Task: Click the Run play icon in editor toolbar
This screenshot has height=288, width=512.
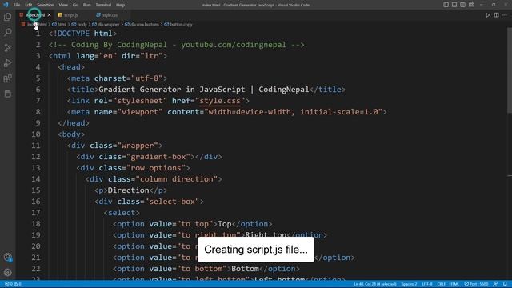Action: [x=487, y=15]
